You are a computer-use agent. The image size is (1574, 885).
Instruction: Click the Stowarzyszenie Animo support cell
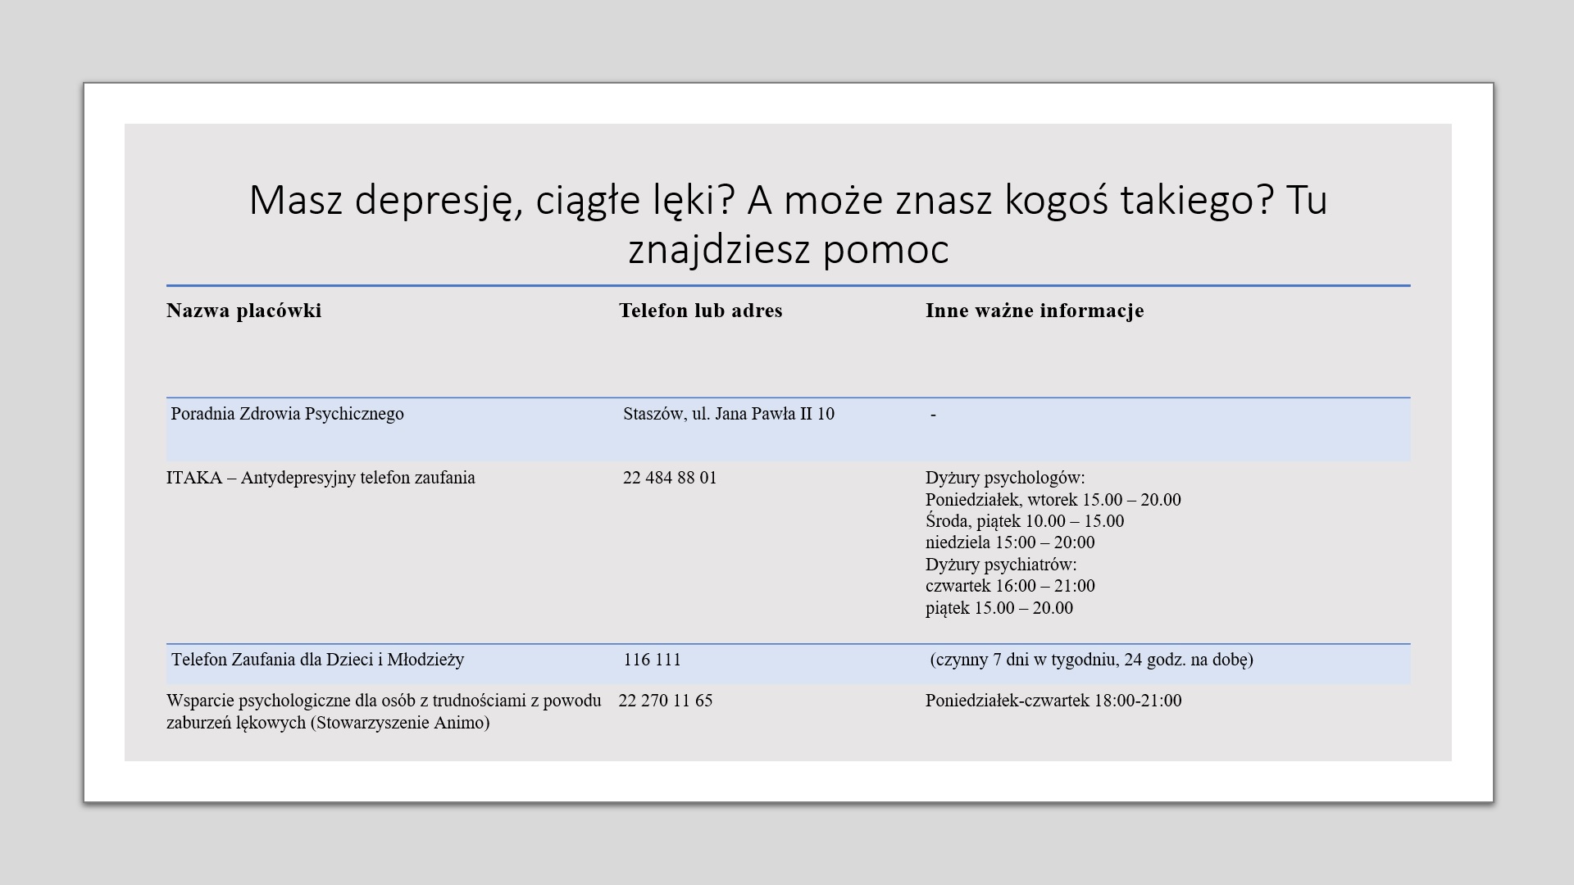point(384,711)
